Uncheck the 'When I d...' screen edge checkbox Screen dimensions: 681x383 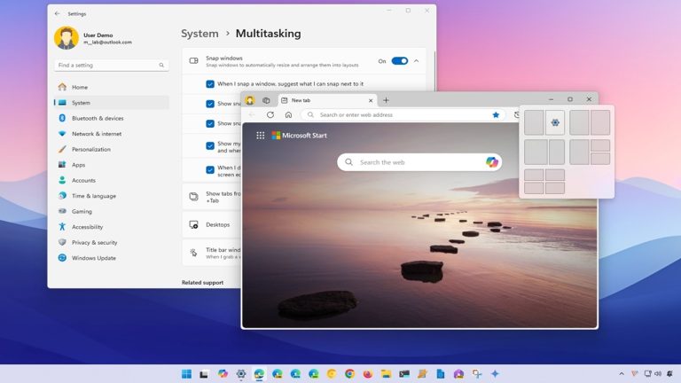click(210, 170)
